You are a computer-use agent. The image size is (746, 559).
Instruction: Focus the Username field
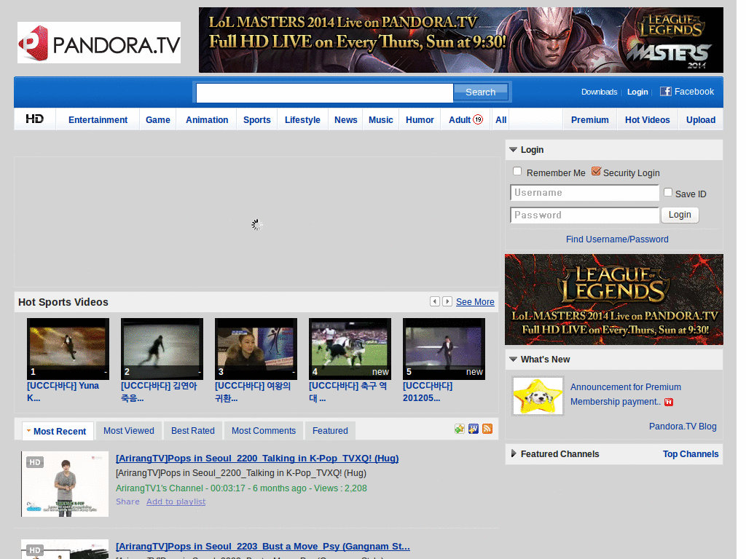584,192
